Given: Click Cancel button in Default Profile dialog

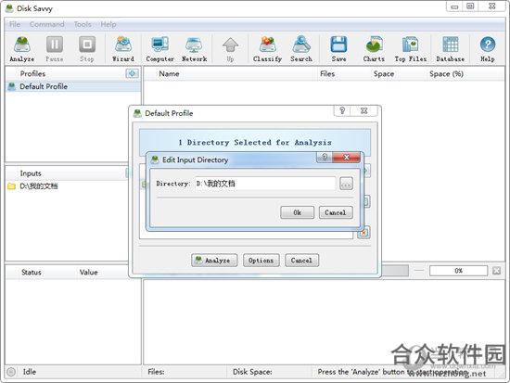Looking at the screenshot, I should 302,261.
